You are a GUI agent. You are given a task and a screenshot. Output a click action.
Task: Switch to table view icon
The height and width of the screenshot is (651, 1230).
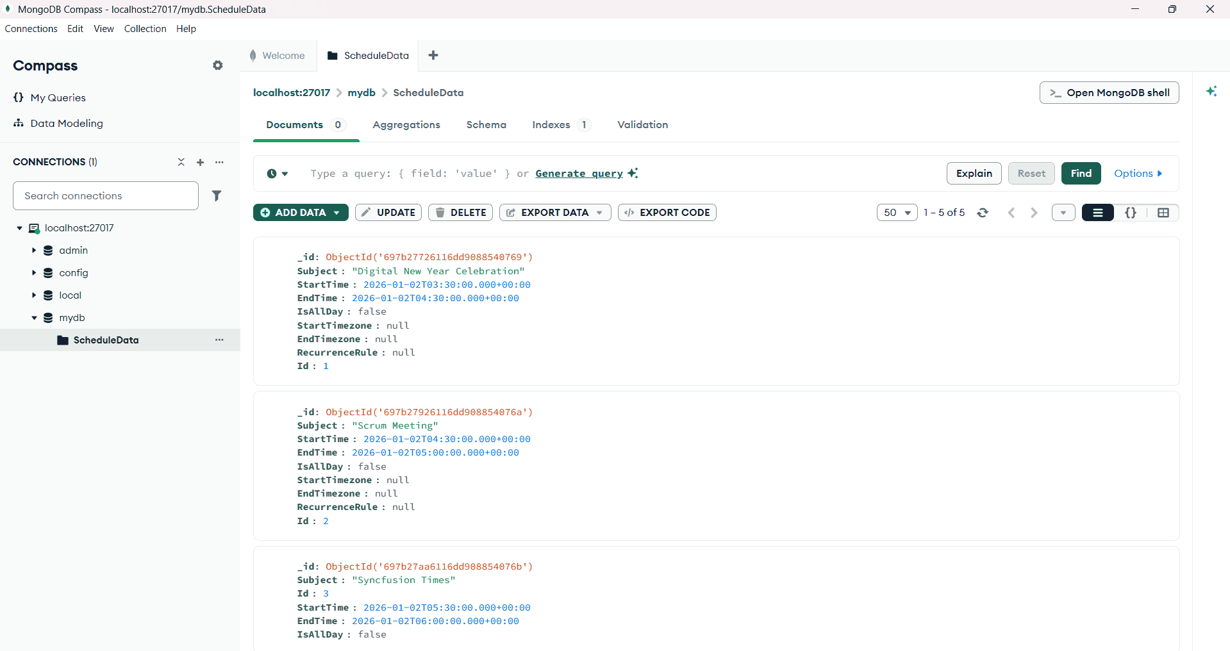(x=1164, y=212)
